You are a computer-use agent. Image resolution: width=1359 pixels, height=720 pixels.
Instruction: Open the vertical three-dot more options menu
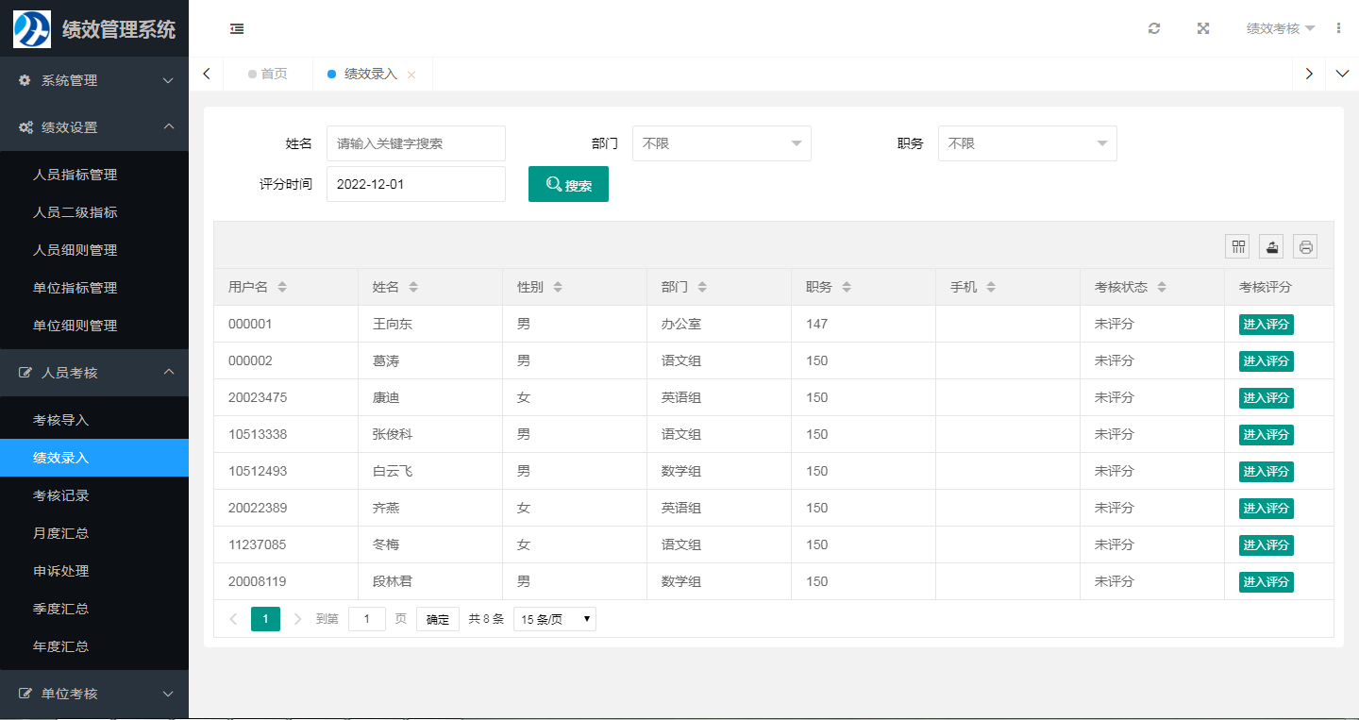coord(1338,28)
